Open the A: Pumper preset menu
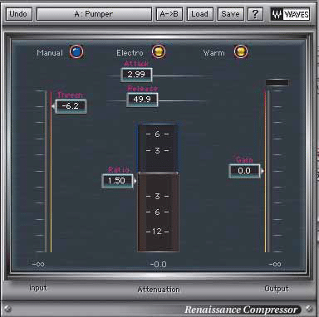 pos(94,14)
